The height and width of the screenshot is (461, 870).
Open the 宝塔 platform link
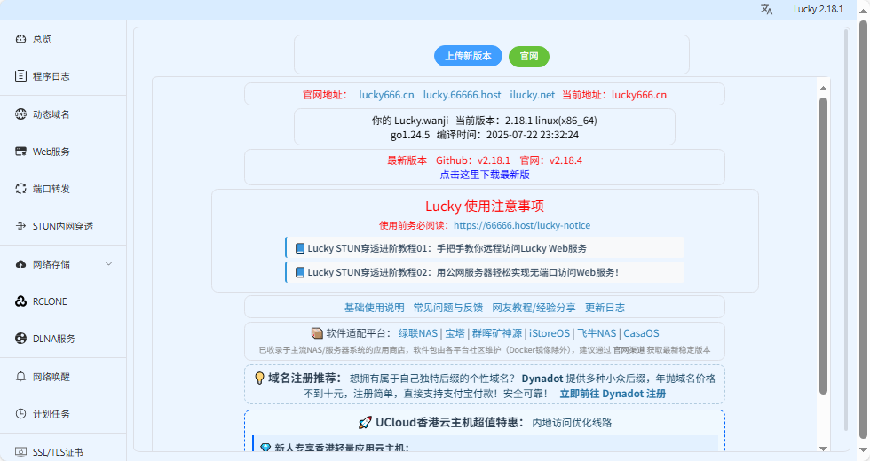[455, 333]
